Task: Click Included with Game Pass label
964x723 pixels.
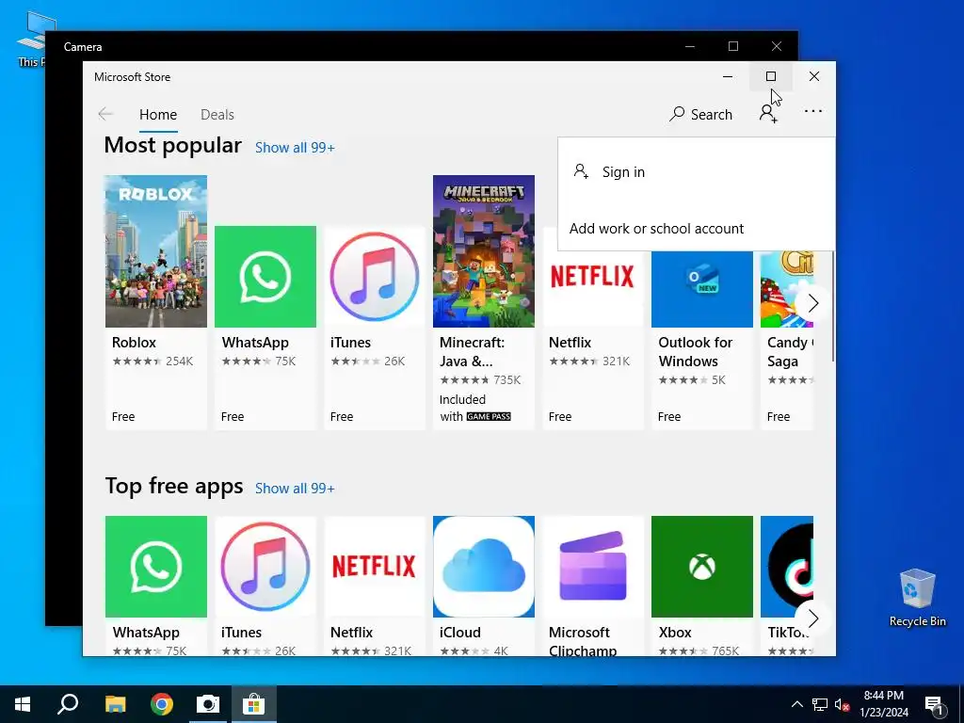Action: (x=475, y=409)
